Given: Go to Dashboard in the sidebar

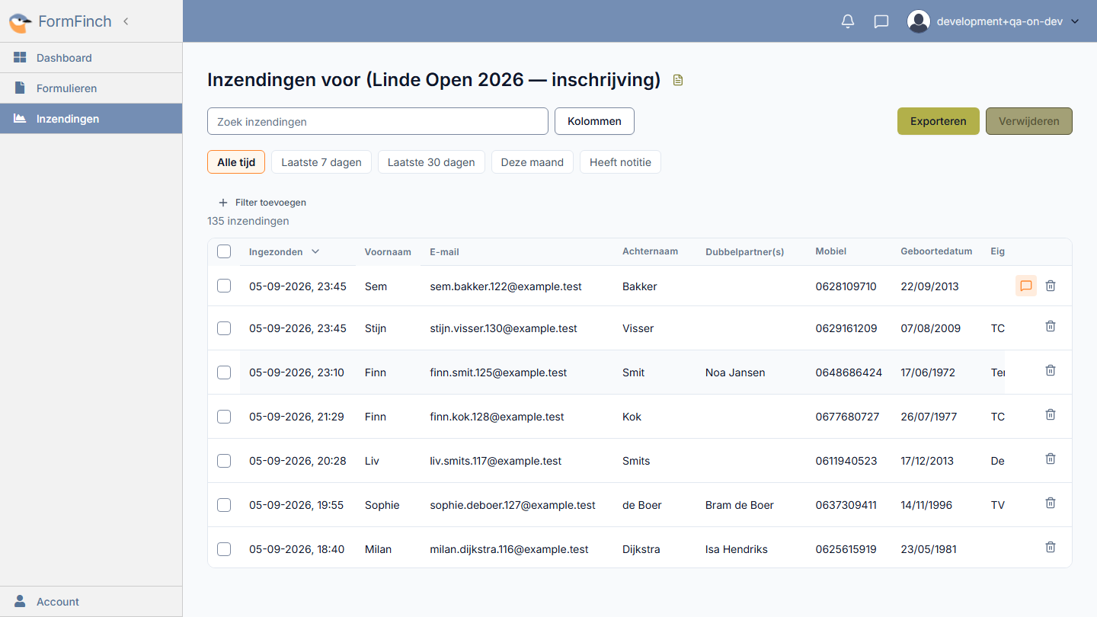Looking at the screenshot, I should [x=91, y=58].
